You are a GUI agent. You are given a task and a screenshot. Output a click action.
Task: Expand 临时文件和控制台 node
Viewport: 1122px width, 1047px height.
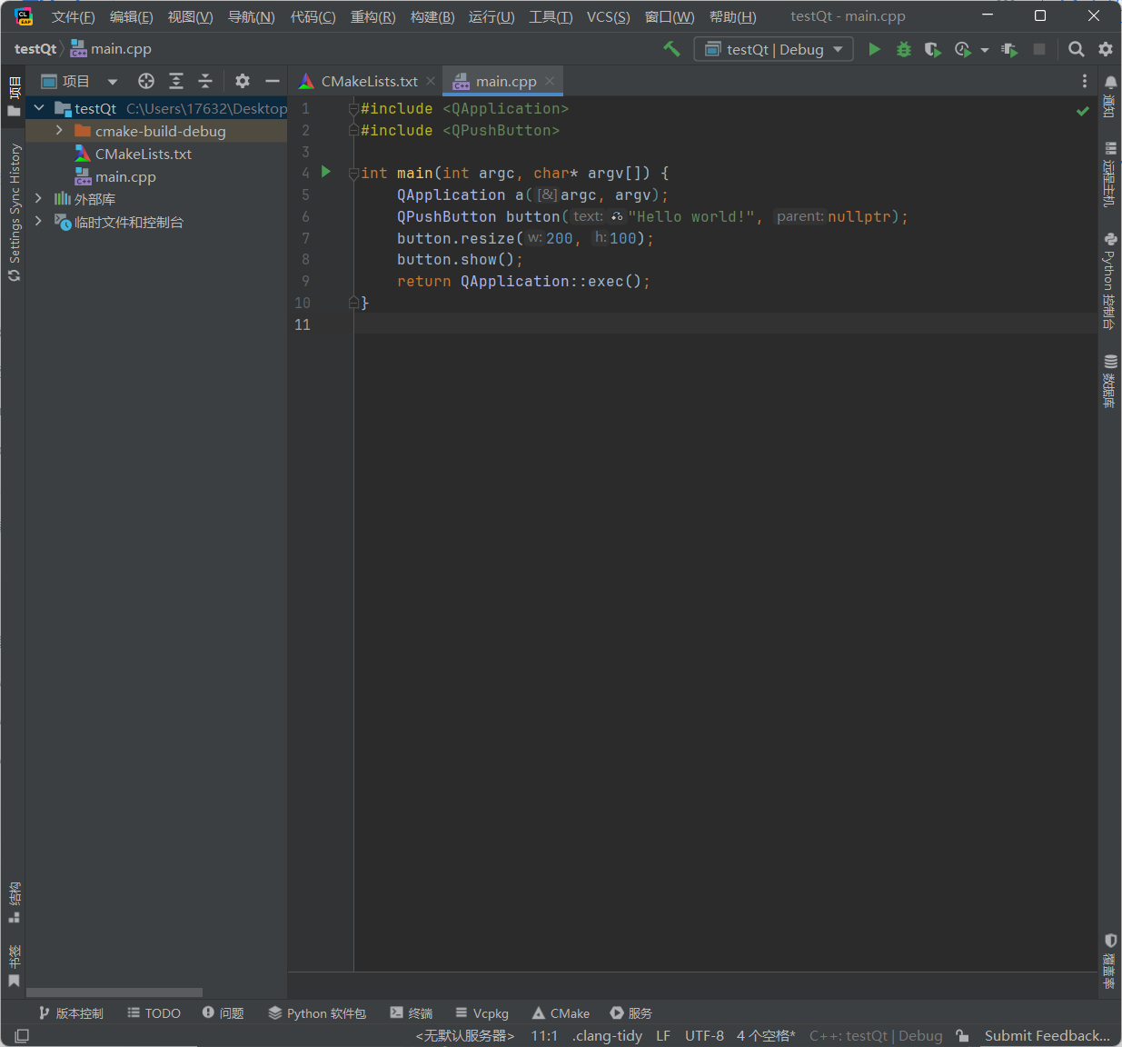[38, 221]
